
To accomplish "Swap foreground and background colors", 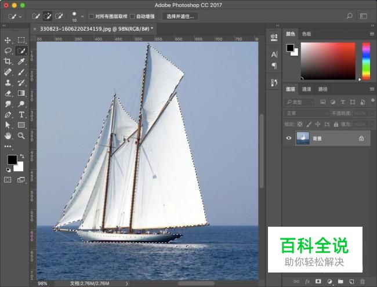I will tap(22, 156).
